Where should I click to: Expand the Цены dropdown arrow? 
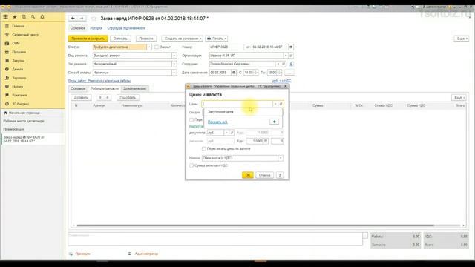[x=275, y=104]
